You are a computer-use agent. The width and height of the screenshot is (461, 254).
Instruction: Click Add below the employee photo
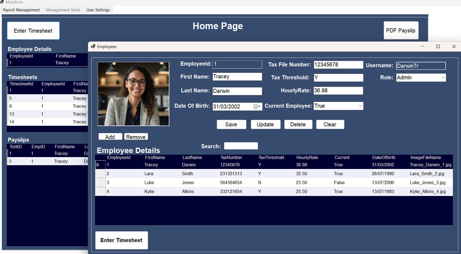(110, 137)
